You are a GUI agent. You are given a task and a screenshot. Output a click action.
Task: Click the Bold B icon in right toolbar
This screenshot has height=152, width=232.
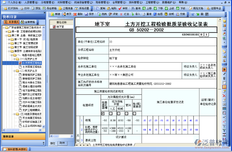(x=224, y=70)
